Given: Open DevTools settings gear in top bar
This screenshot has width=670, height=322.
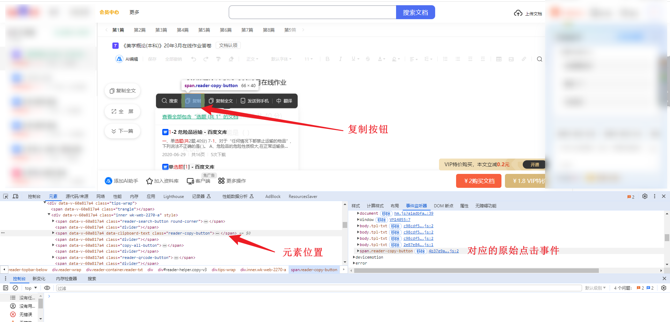Looking at the screenshot, I should [645, 197].
